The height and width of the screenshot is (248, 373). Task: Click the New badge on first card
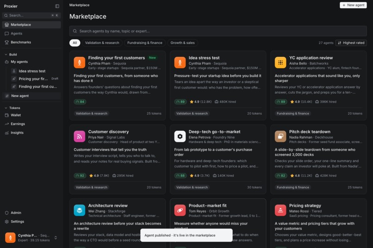click(152, 58)
